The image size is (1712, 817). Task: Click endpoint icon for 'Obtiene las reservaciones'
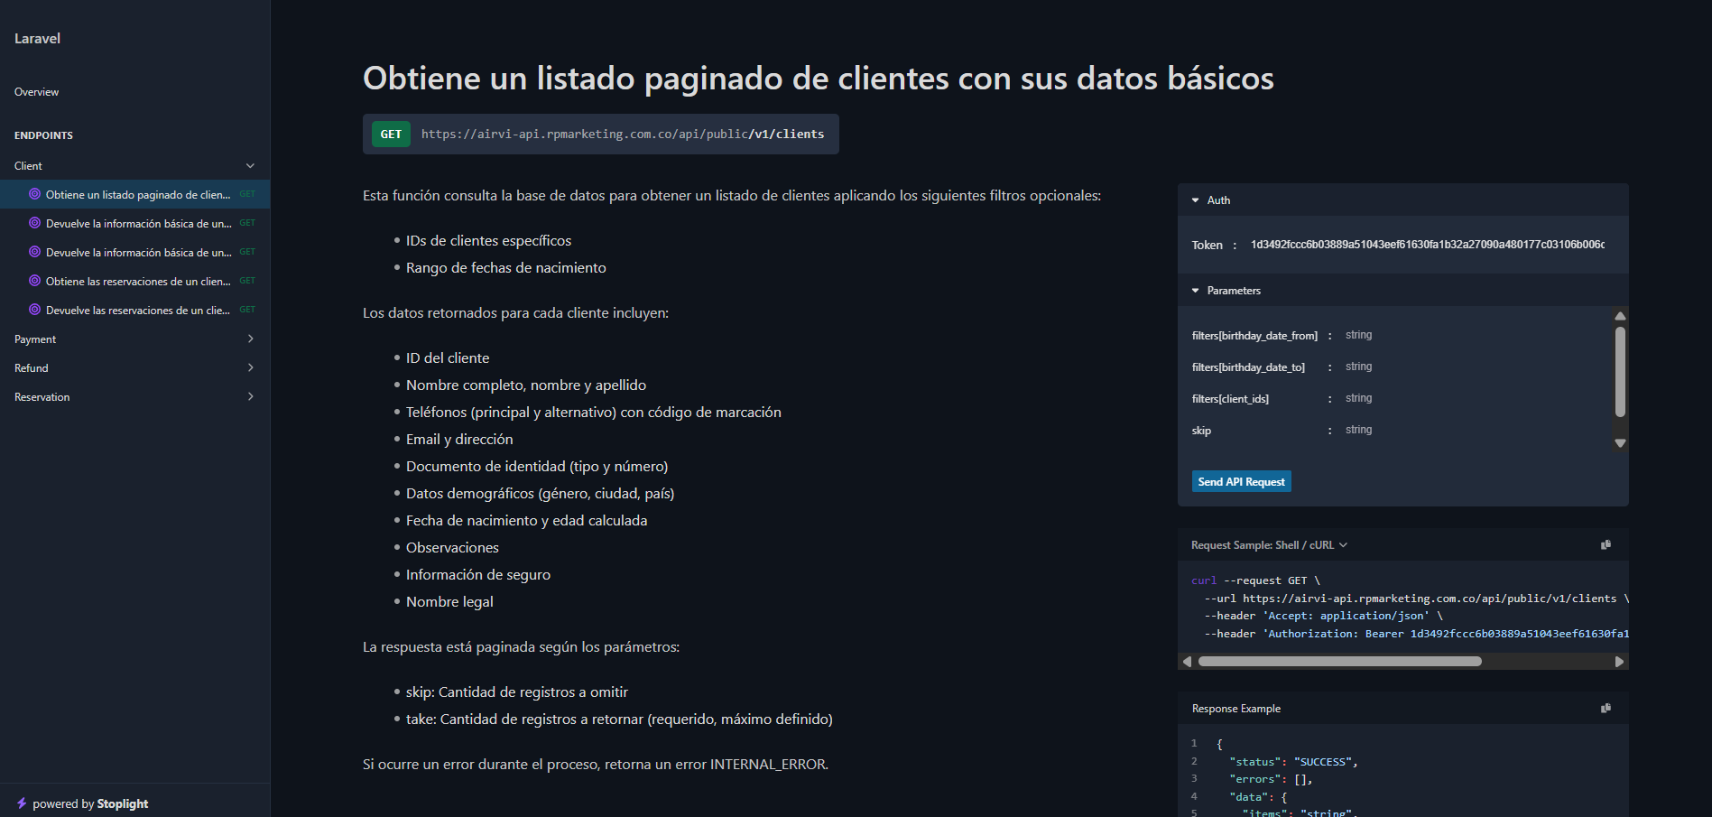click(34, 281)
